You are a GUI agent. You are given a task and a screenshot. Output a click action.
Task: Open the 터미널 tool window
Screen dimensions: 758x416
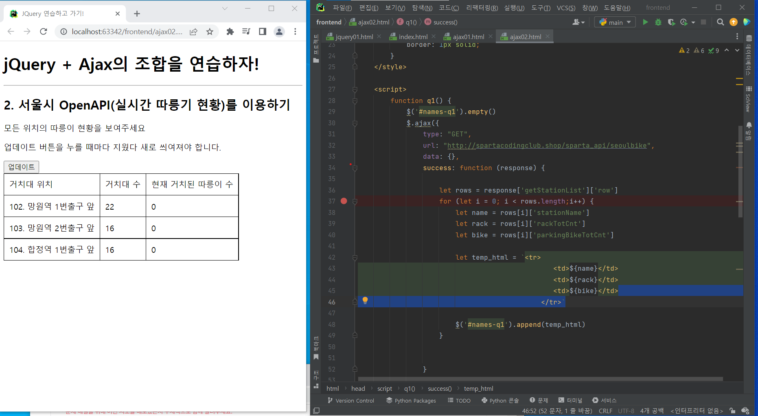point(570,401)
